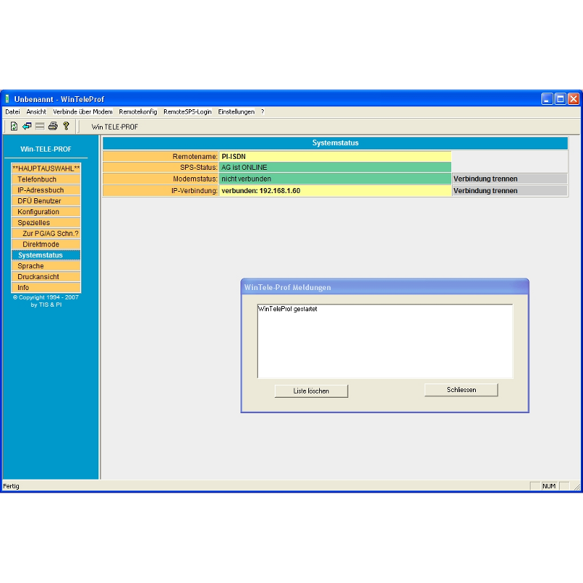Maximize the WinTeleProf window

[560, 99]
